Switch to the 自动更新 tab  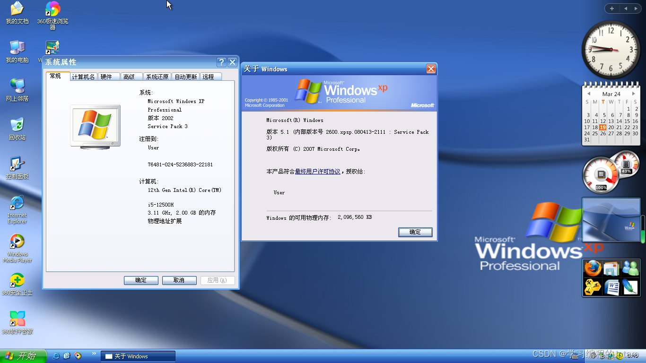[x=186, y=77]
